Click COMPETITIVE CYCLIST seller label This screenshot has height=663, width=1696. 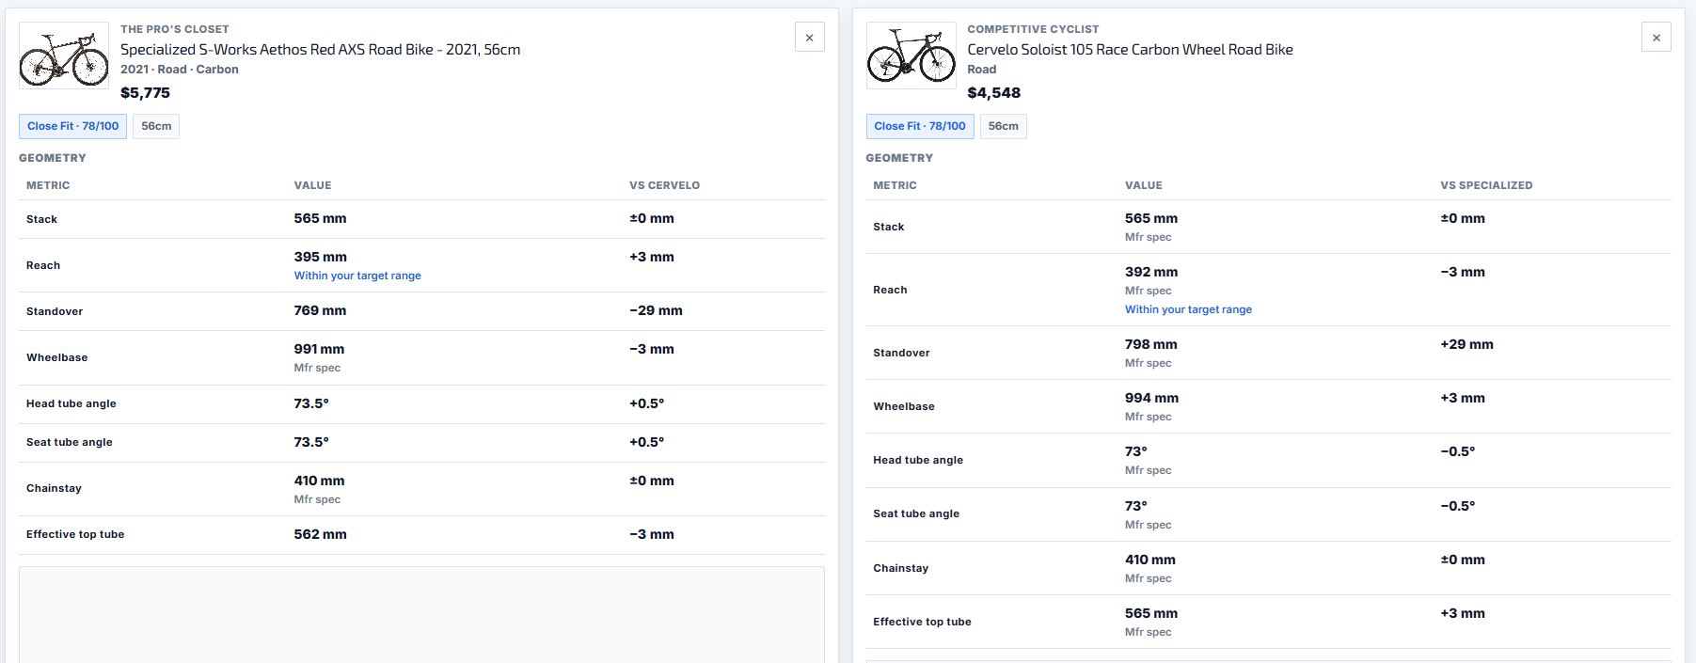(1033, 29)
